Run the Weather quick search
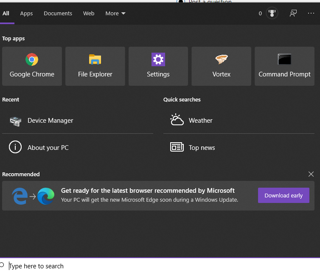This screenshot has width=320, height=273. point(239,121)
